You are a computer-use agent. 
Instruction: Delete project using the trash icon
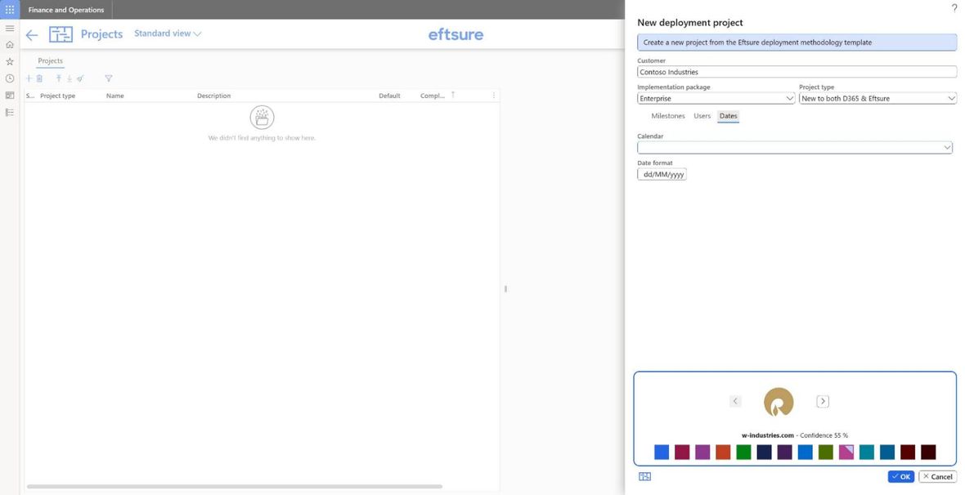(39, 78)
